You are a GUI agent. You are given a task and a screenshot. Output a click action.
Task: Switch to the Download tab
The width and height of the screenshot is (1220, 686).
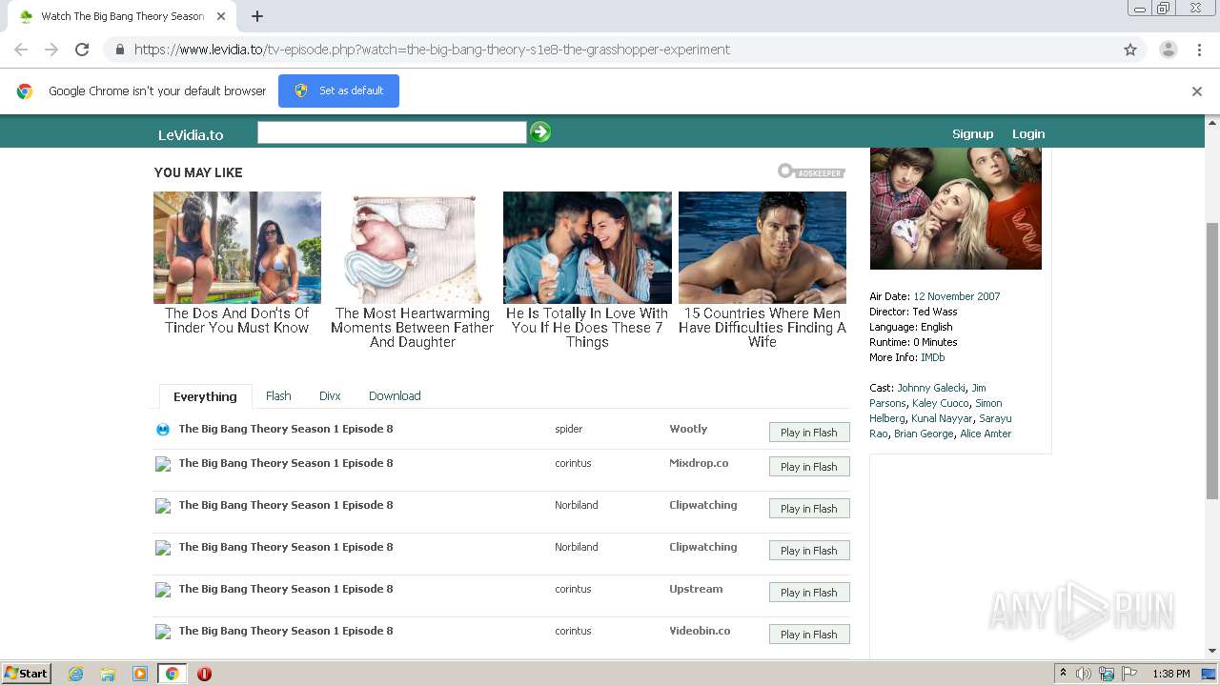[395, 395]
